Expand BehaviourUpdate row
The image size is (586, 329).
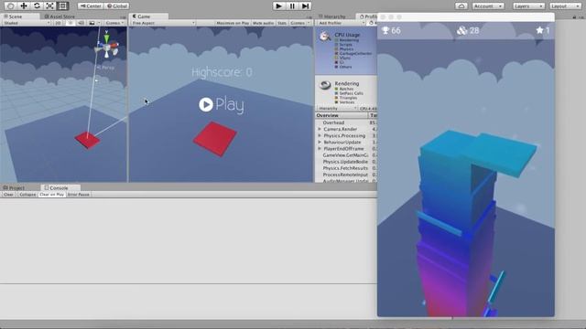pos(320,143)
